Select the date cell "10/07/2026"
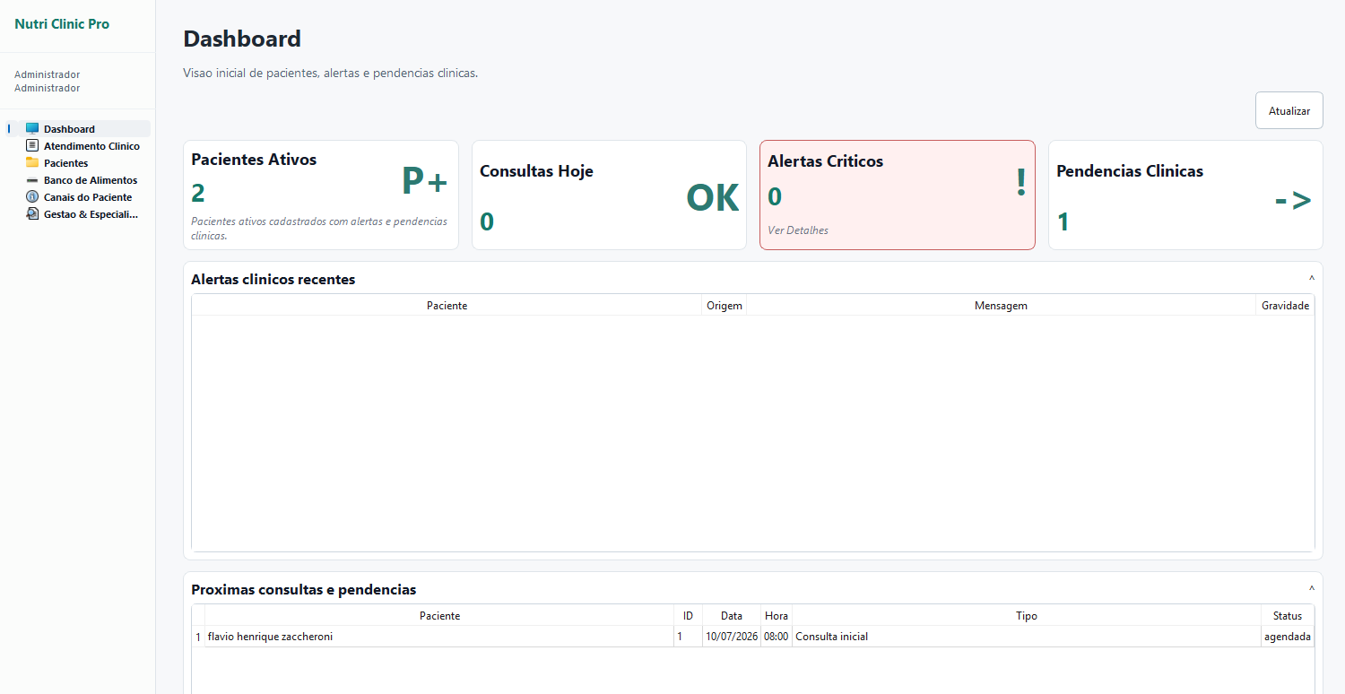Image resolution: width=1345 pixels, height=694 pixels. click(732, 637)
